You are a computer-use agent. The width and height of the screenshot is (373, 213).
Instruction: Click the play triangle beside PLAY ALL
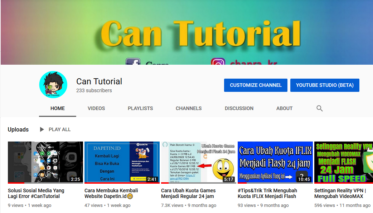pos(42,129)
